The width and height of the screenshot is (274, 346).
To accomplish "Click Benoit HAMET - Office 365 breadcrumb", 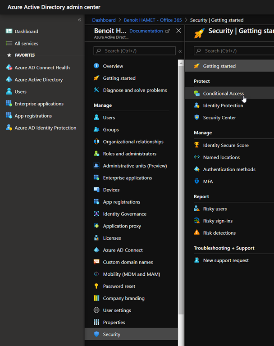I will tap(153, 20).
